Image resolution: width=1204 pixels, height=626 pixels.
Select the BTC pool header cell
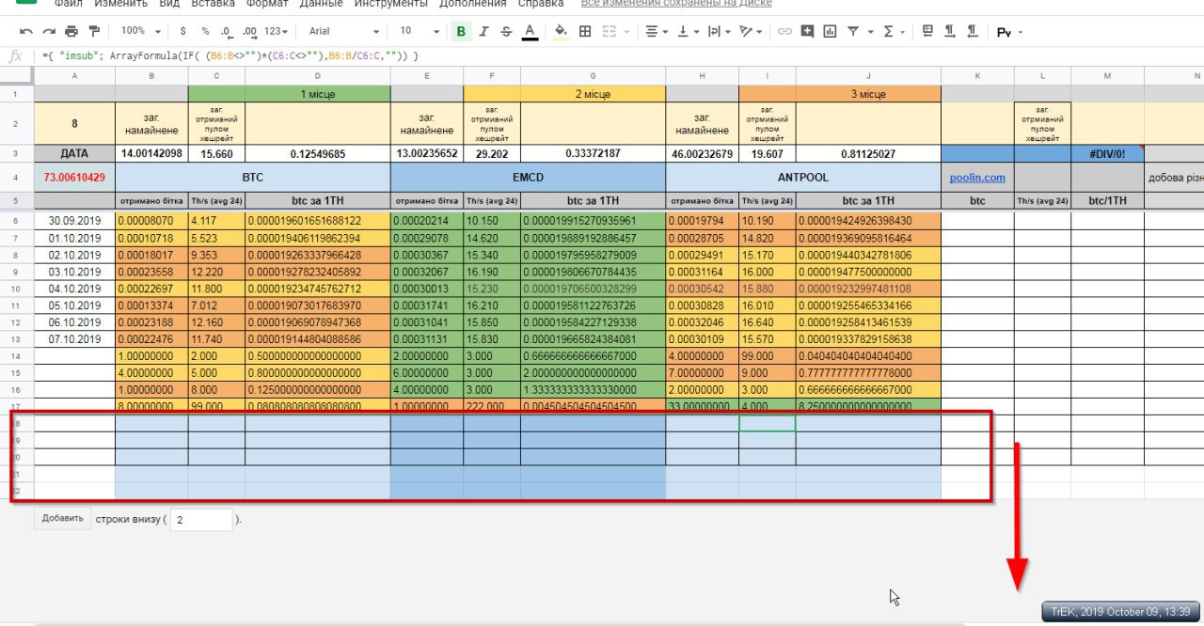[252, 177]
